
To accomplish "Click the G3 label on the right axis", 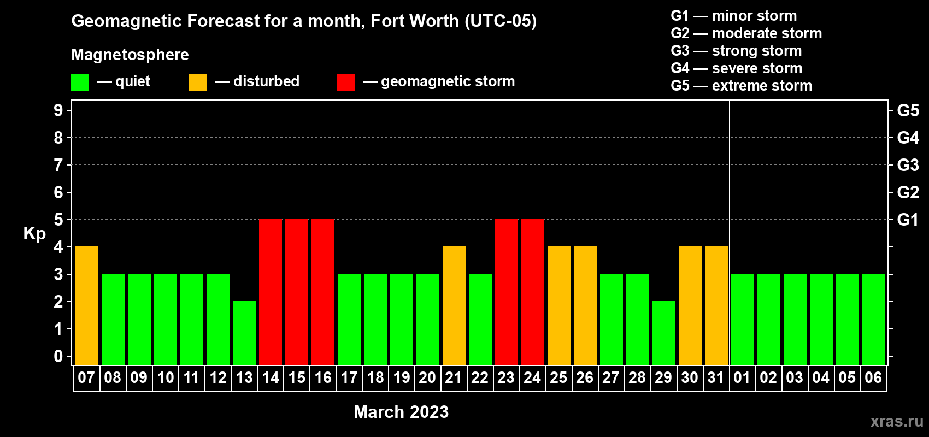I will 908,165.
